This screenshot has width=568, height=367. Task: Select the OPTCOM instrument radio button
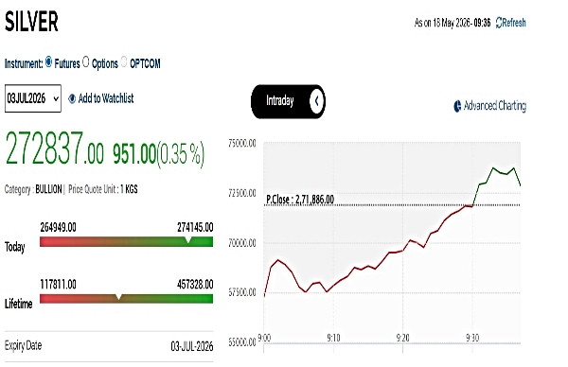[123, 61]
